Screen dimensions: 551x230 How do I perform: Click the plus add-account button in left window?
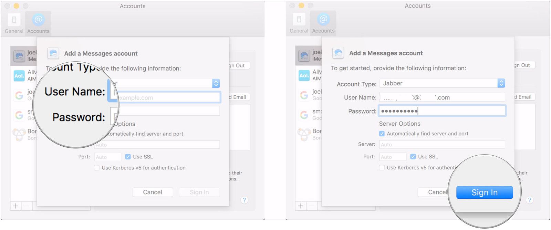coord(16,206)
